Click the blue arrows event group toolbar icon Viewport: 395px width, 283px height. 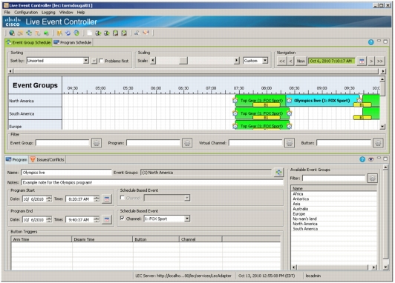point(29,33)
